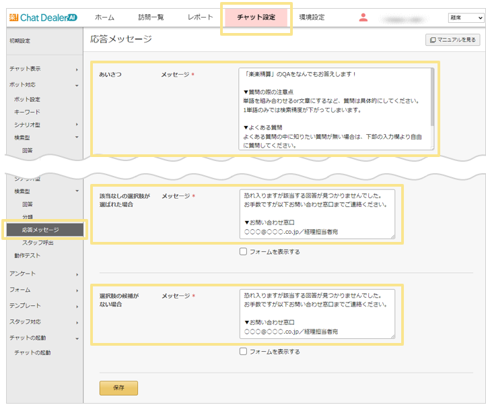This screenshot has height=405, width=486.
Task: Open the 訪問一覧 tab
Action: point(151,18)
